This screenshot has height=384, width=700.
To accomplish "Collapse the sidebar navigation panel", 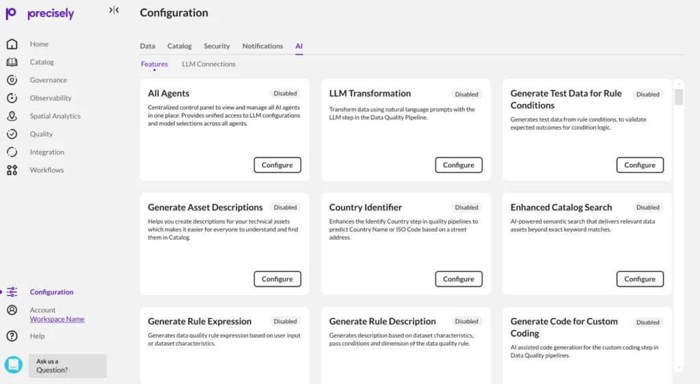I will (x=114, y=10).
